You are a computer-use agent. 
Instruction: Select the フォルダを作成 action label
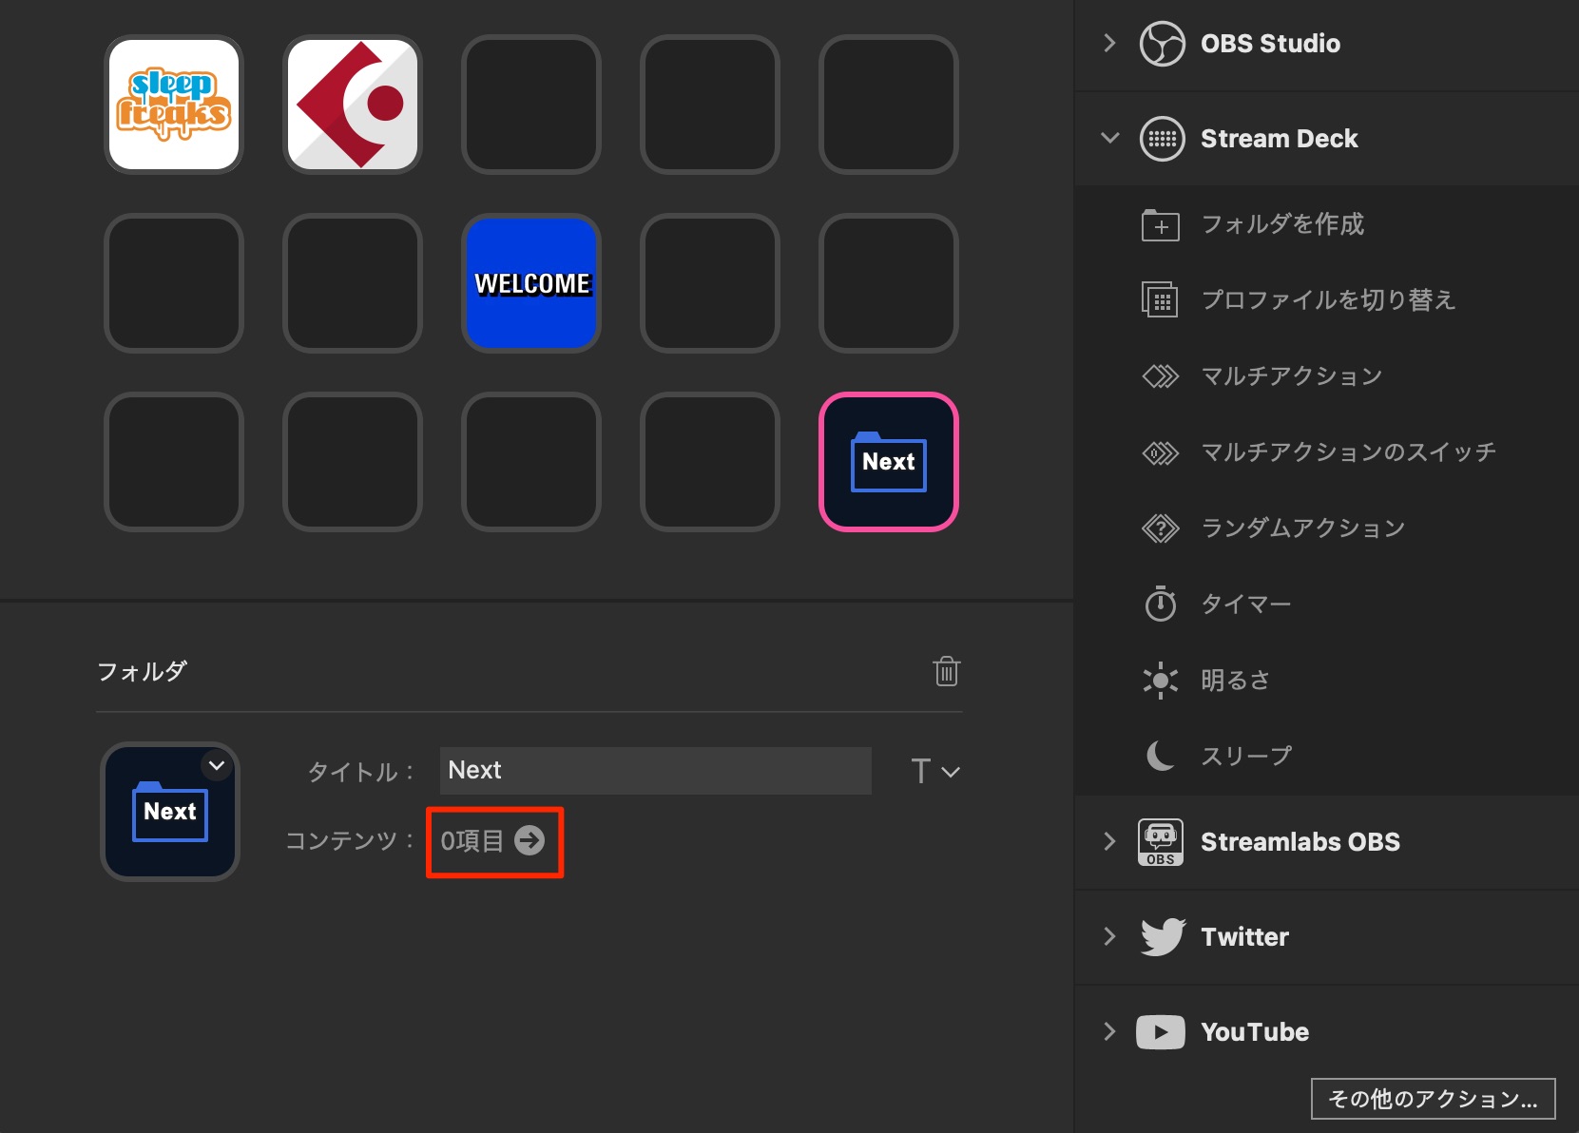(1282, 224)
